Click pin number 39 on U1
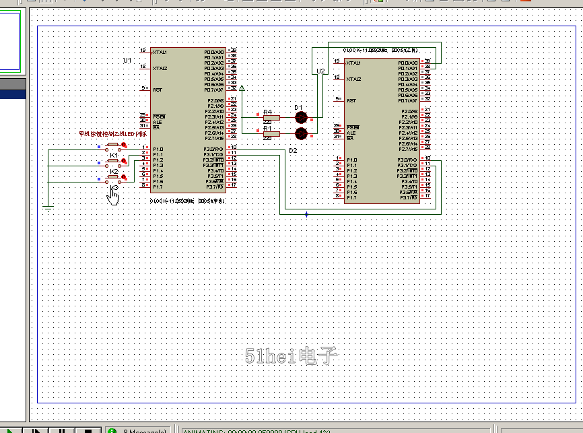 click(x=234, y=50)
